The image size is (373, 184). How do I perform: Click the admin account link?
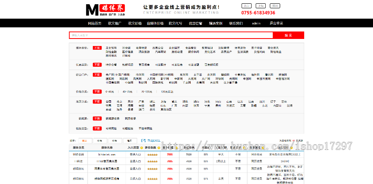click(x=256, y=23)
